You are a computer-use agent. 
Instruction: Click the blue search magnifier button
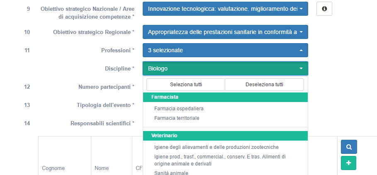coord(349,147)
